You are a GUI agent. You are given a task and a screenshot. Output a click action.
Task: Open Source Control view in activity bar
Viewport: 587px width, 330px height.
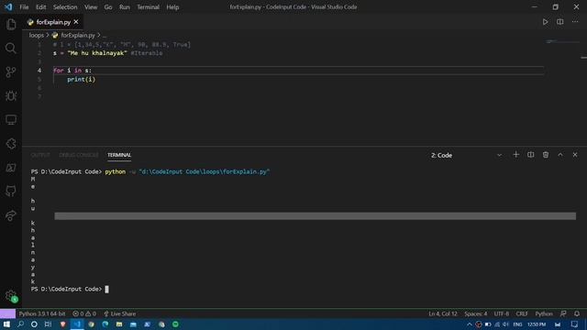click(x=11, y=71)
